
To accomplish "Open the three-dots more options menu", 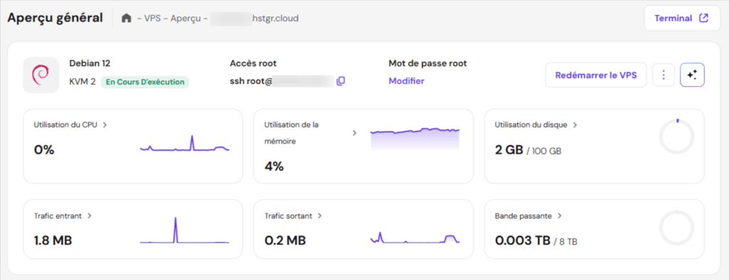I will pyautogui.click(x=664, y=75).
